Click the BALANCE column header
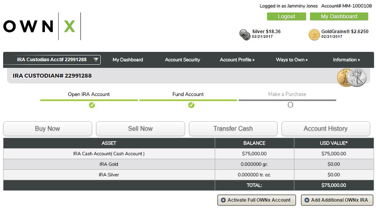This screenshot has height=211, width=376. [x=255, y=143]
